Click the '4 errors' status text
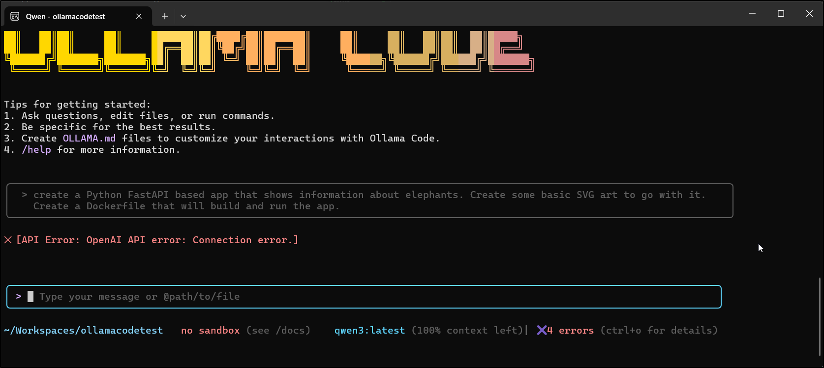 pos(571,330)
